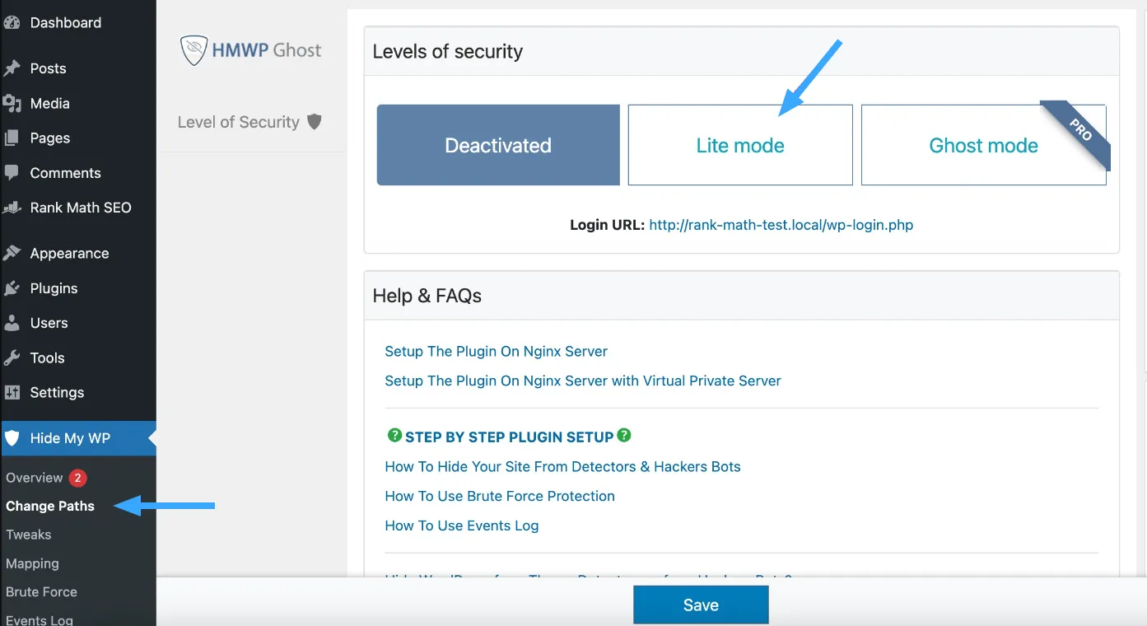Click the HMWP Ghost logo

[251, 50]
